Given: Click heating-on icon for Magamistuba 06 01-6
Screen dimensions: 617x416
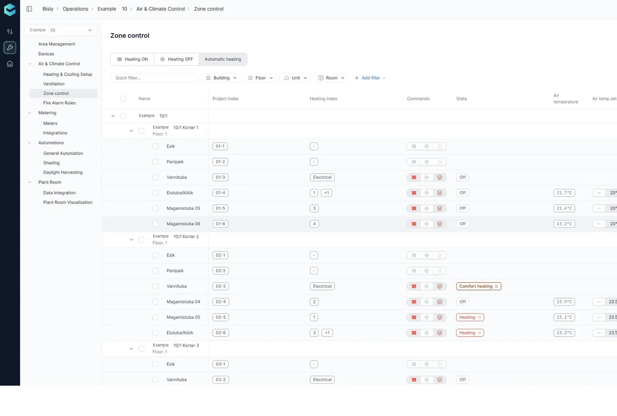Looking at the screenshot, I should [414, 224].
